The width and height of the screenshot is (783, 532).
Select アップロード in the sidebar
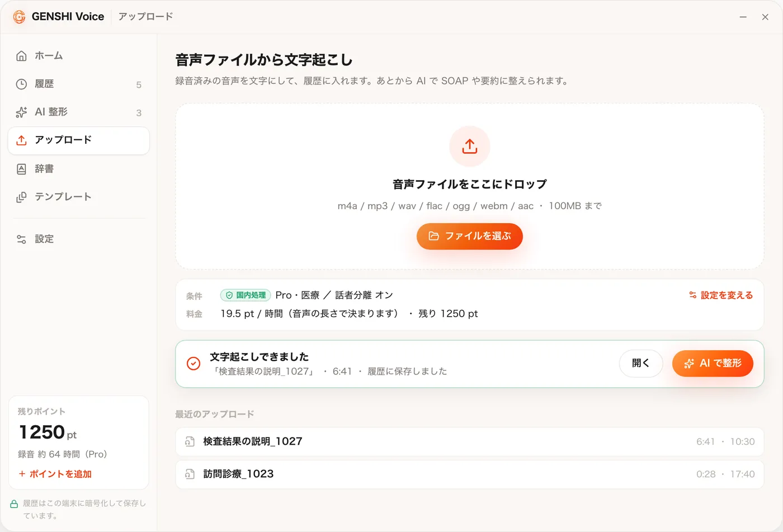coord(78,140)
